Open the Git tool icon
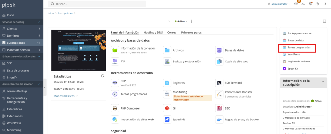331x134 pixels. coord(167,108)
